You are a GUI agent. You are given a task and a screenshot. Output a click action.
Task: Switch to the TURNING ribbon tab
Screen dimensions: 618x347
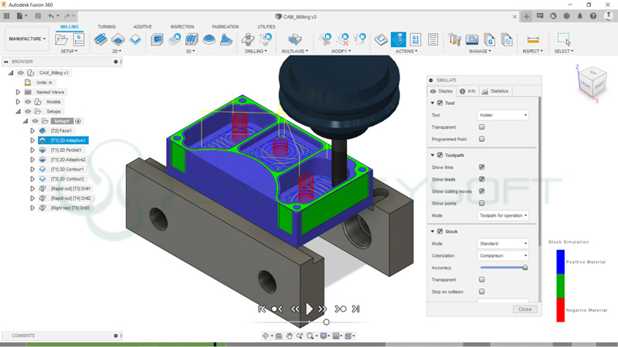click(107, 27)
